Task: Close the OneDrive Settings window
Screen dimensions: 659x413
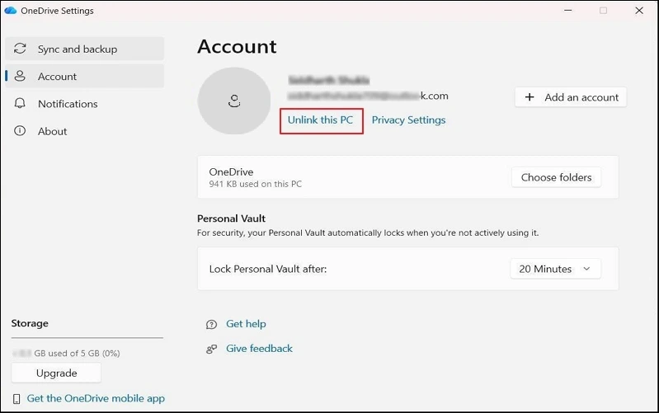Action: pyautogui.click(x=639, y=11)
